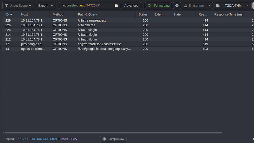
Task: Click the Res… column header
Action: [203, 14]
